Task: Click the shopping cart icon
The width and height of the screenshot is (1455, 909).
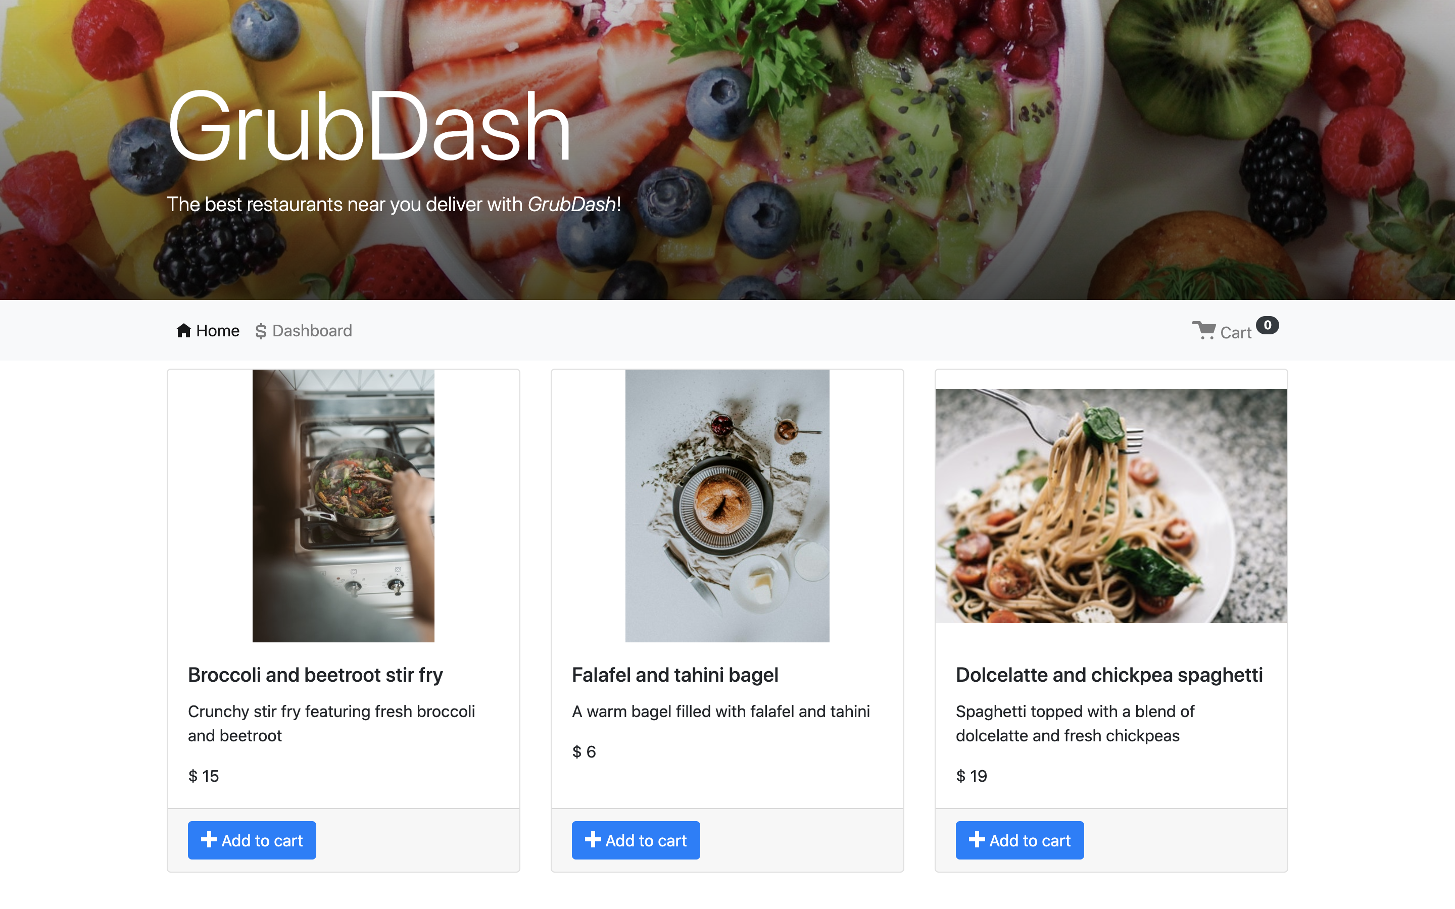Action: 1204,331
